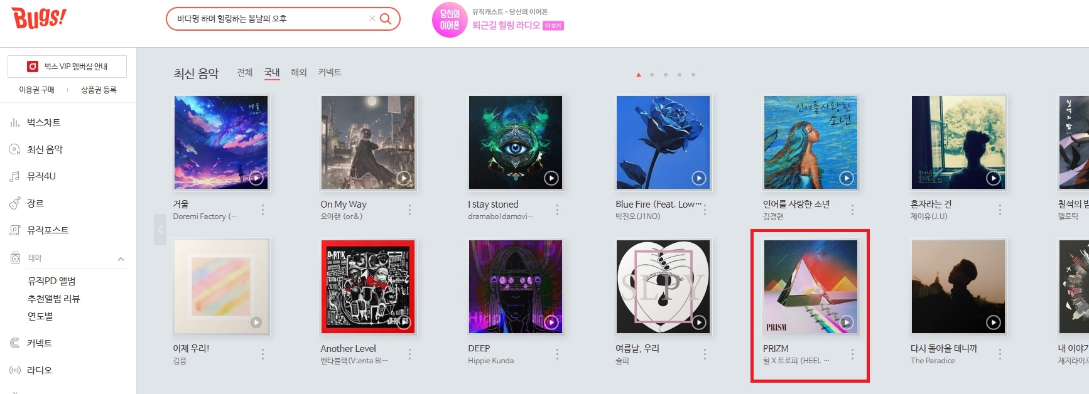The width and height of the screenshot is (1089, 394).
Task: Select the first carousel page indicator
Action: pyautogui.click(x=638, y=75)
